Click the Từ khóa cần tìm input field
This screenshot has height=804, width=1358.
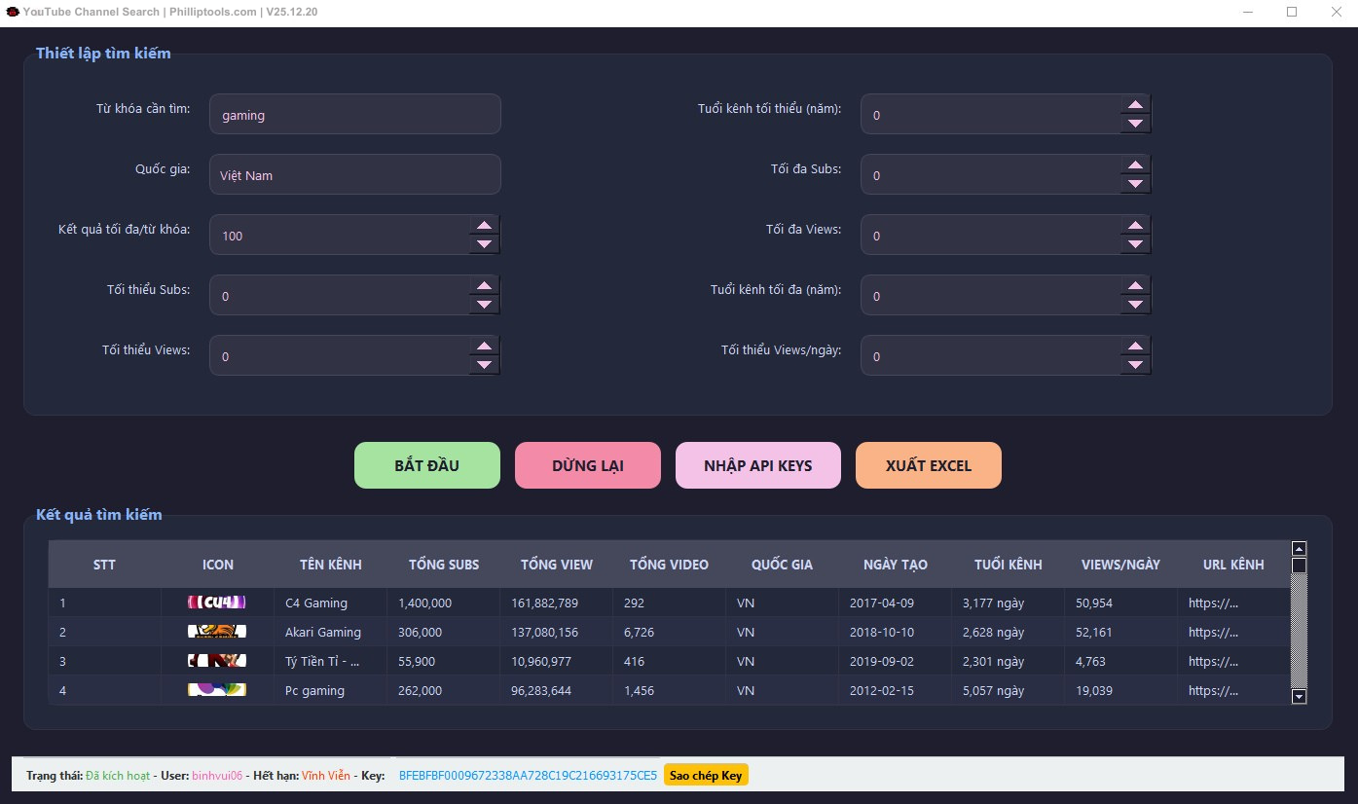click(354, 115)
